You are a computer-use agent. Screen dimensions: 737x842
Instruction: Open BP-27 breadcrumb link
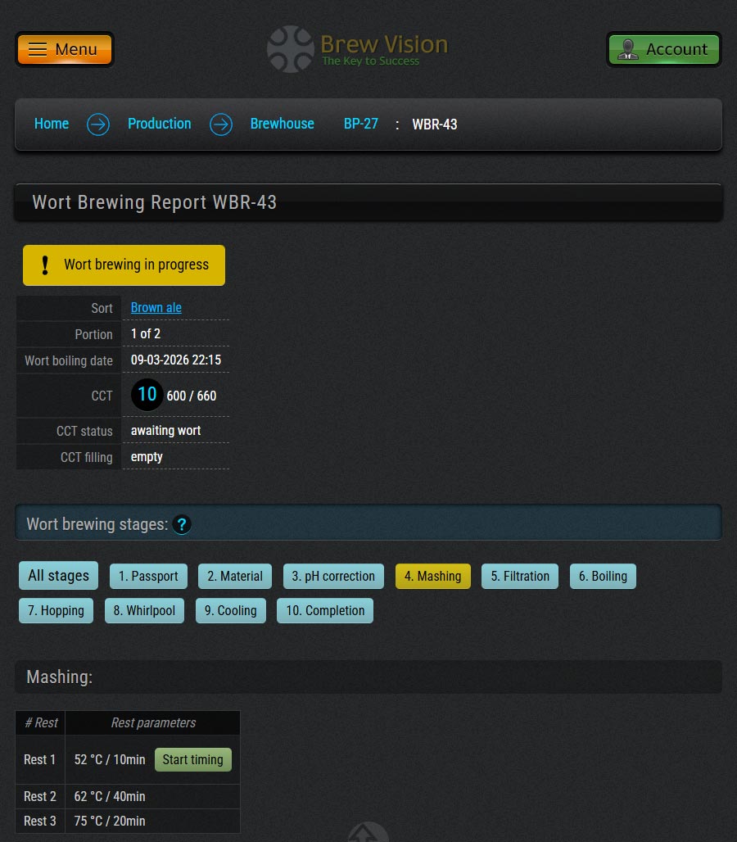[x=360, y=124]
